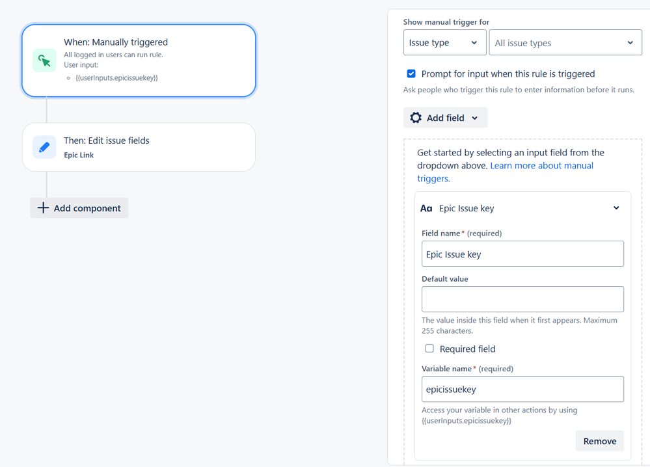The width and height of the screenshot is (650, 467).
Task: Click the plus icon on Add component
Action: click(x=43, y=208)
